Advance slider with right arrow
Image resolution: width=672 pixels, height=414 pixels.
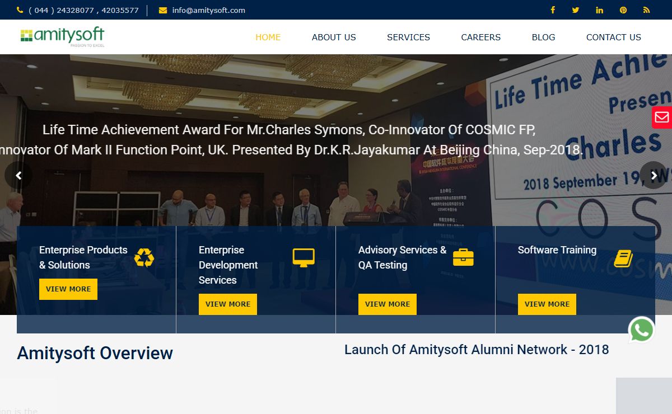click(x=654, y=176)
